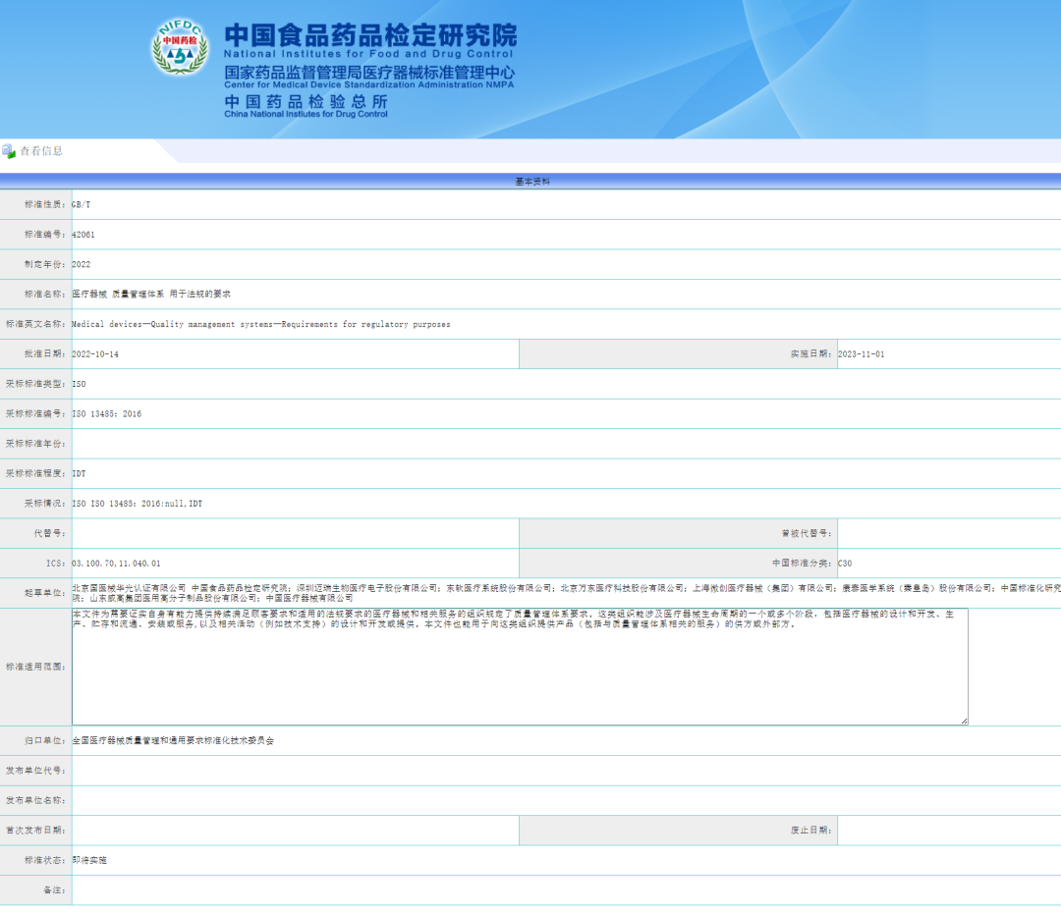The width and height of the screenshot is (1061, 913).
Task: Click the 标准编号 value 42061
Action: [84, 235]
